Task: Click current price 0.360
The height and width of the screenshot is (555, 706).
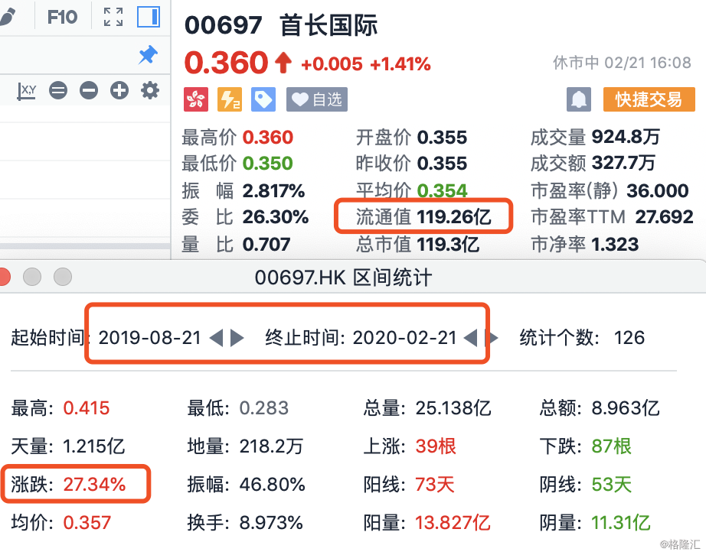Action: click(x=227, y=63)
